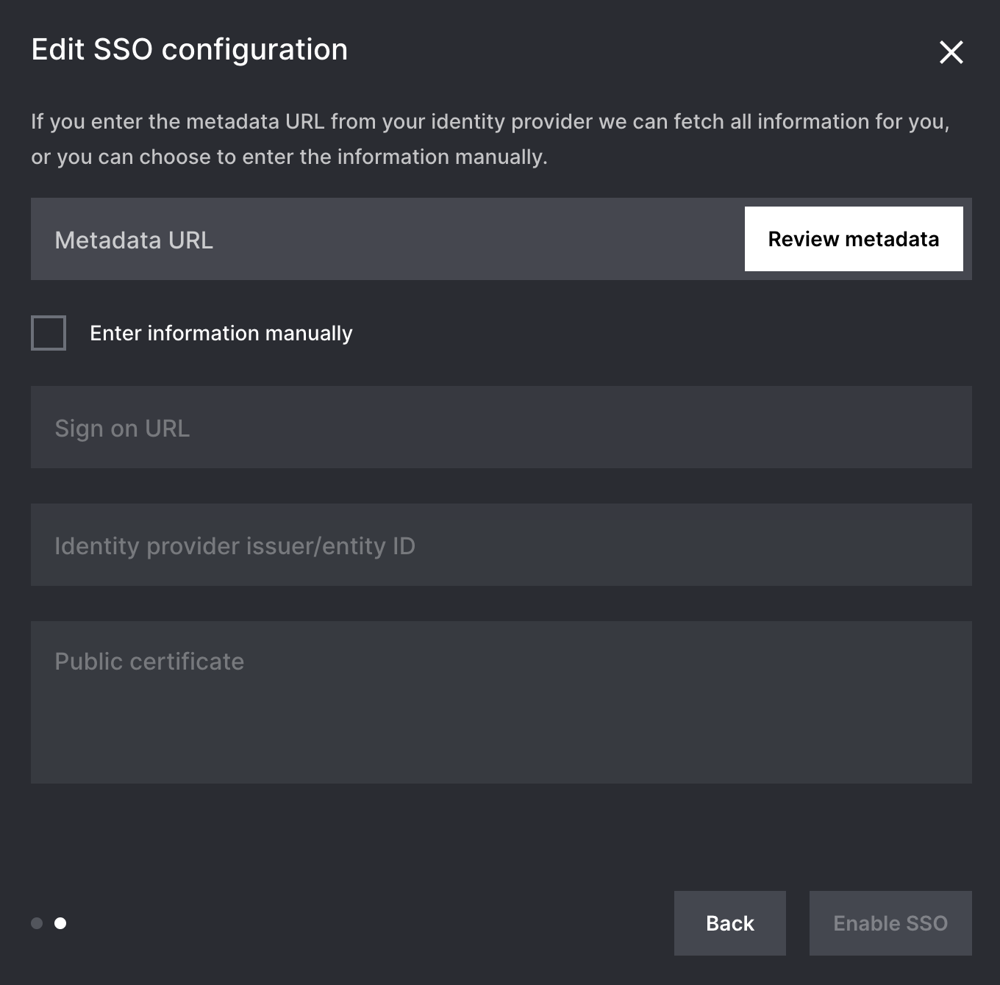Check the Enter information manually checkbox
Screen dimensions: 1000x985
point(49,333)
